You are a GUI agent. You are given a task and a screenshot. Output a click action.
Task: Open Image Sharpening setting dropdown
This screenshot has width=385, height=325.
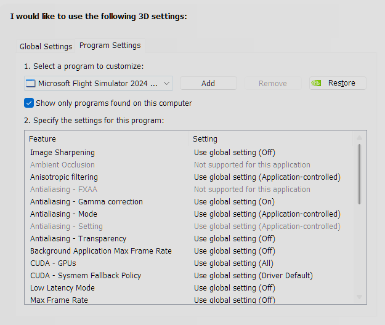(272, 153)
